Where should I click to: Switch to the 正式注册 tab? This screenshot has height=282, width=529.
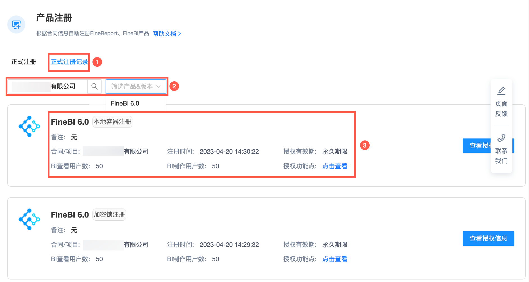click(24, 62)
